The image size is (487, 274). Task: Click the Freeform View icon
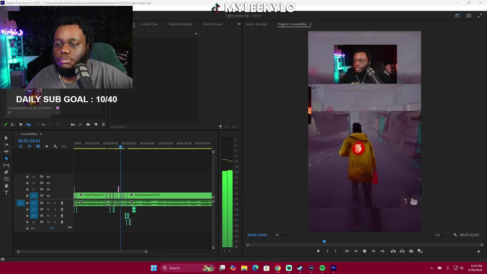[x=28, y=124]
